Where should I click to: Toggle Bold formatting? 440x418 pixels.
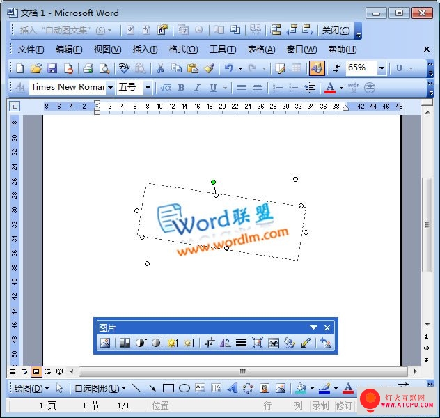(x=181, y=88)
